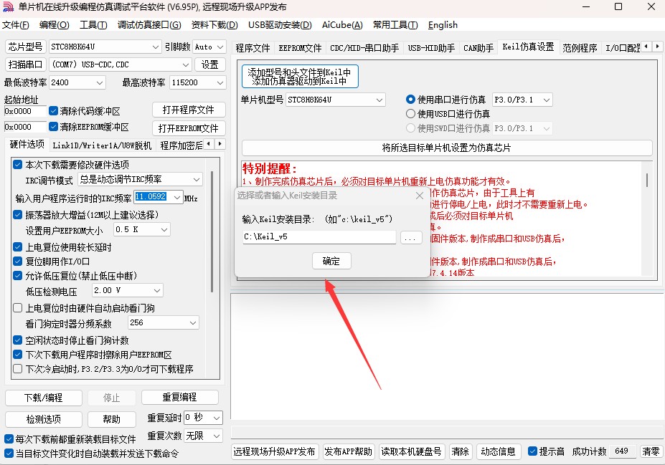
Task: Open the 常用工具(T) menu
Action: (395, 25)
